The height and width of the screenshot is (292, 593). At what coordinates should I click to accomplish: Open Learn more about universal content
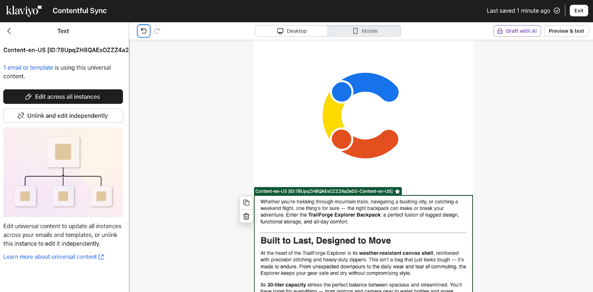53,257
